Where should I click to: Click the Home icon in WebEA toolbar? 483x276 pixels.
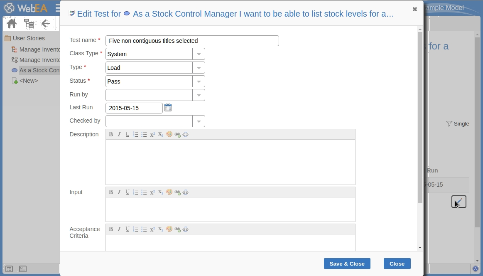tap(12, 23)
